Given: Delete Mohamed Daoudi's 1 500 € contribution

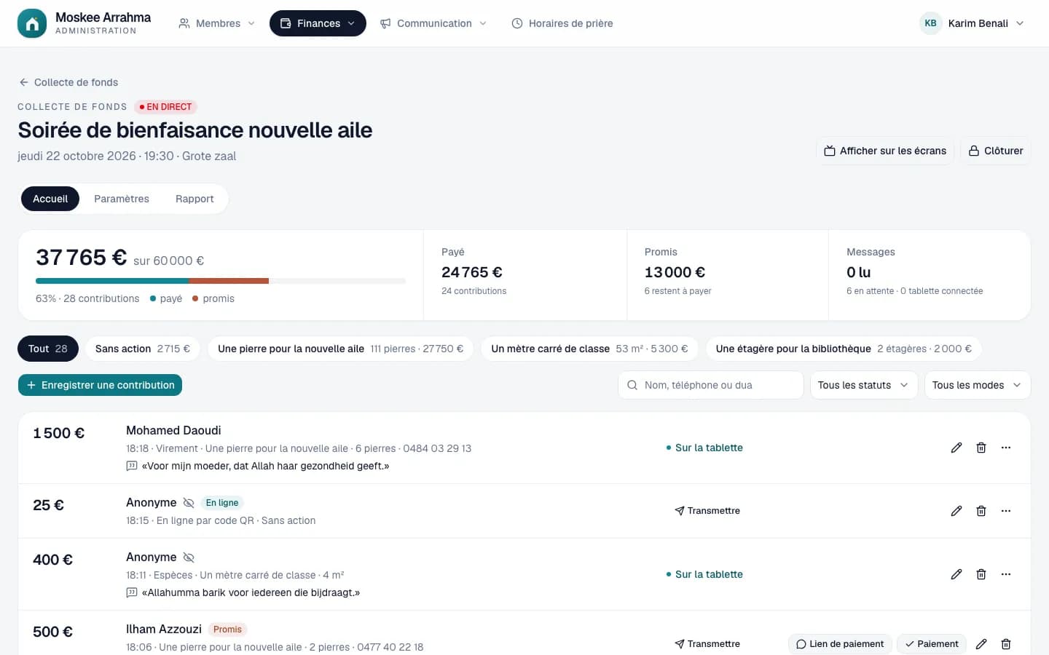Looking at the screenshot, I should [x=981, y=448].
